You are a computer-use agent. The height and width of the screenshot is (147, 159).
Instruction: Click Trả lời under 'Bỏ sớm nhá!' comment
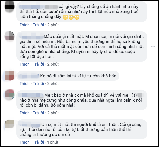click(38, 113)
